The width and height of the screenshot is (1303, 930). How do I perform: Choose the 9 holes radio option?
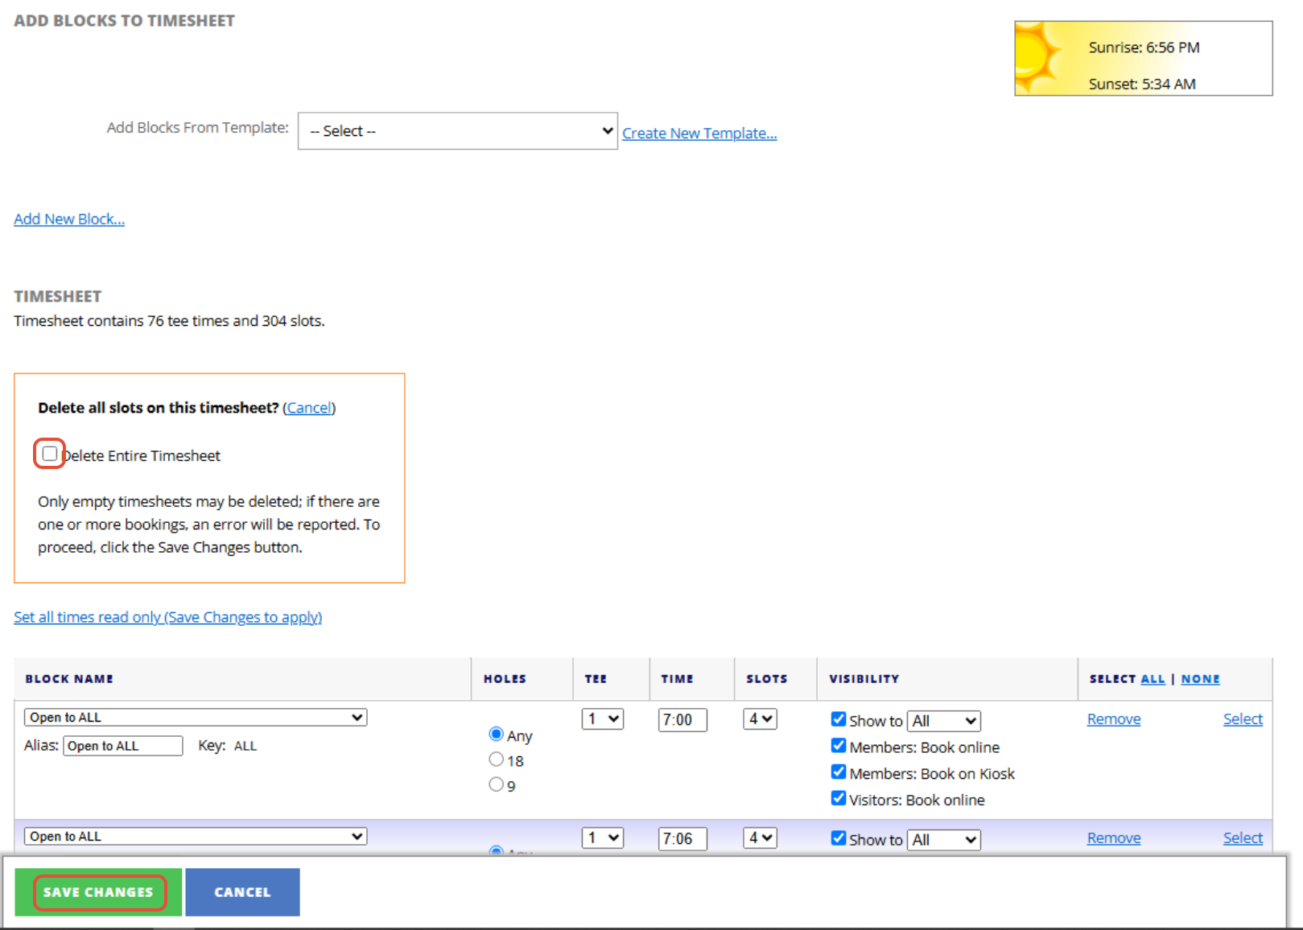(496, 784)
